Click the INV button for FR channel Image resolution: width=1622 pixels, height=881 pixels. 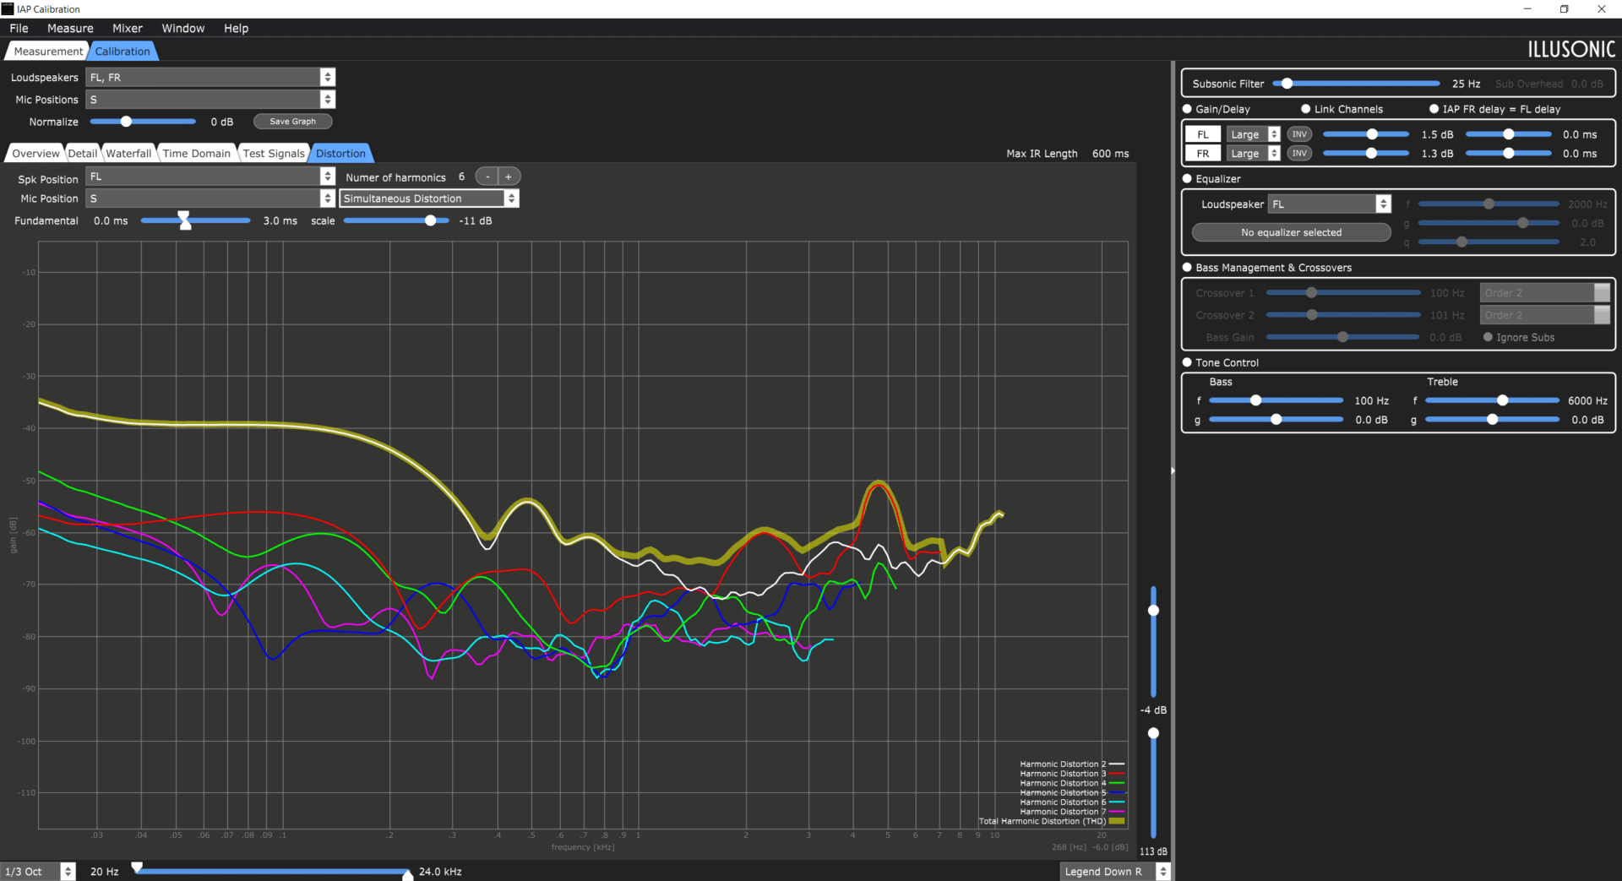coord(1299,153)
